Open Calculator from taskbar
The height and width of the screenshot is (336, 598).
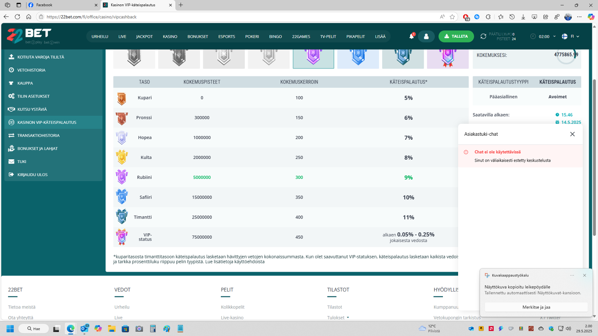tap(153, 329)
